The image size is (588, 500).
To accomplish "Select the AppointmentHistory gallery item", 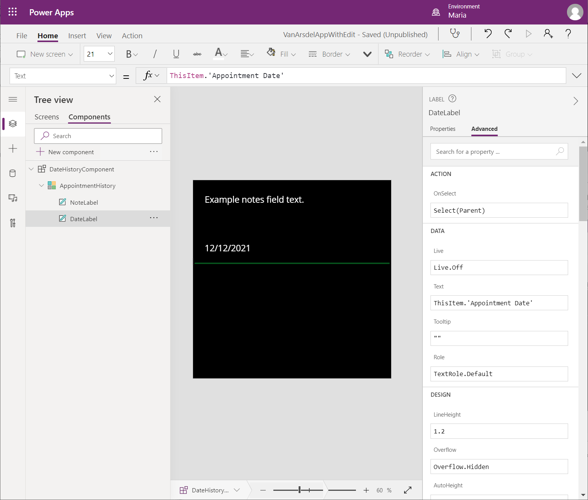I will [88, 186].
